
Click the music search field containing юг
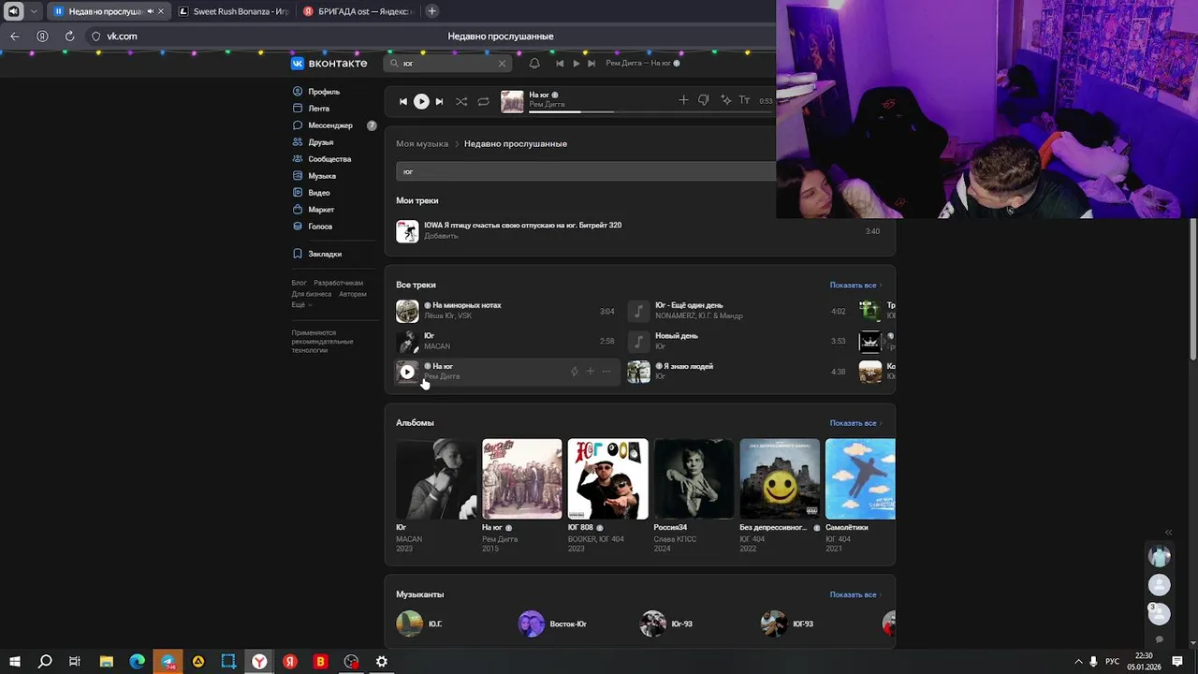(x=585, y=171)
